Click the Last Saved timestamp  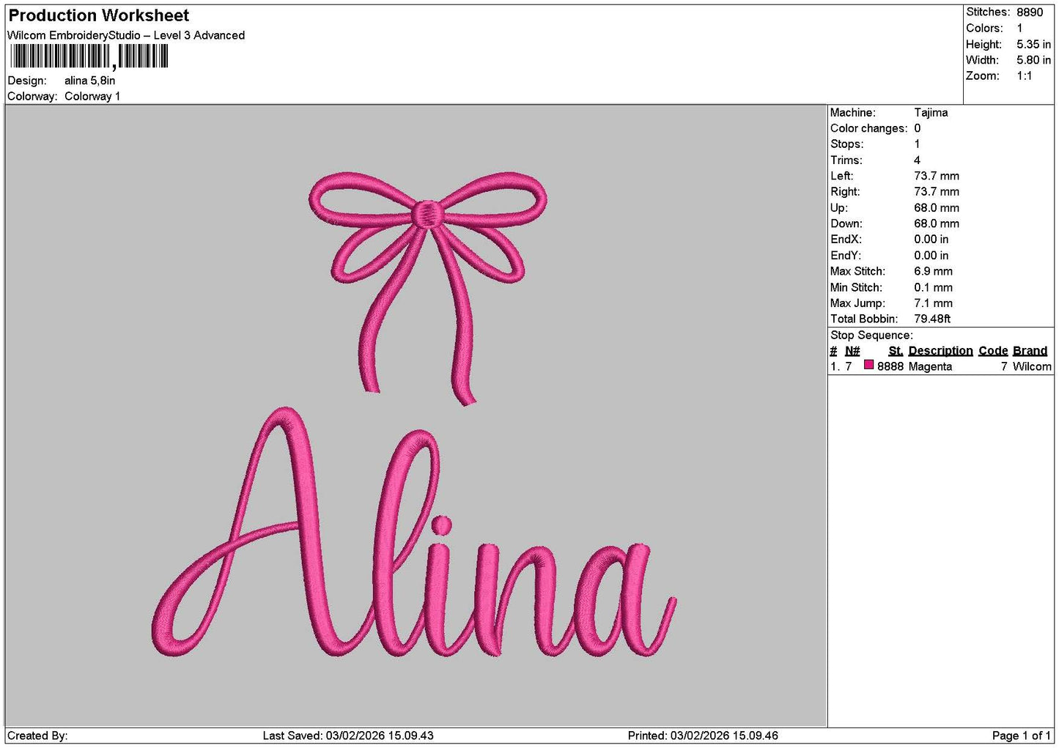click(348, 736)
